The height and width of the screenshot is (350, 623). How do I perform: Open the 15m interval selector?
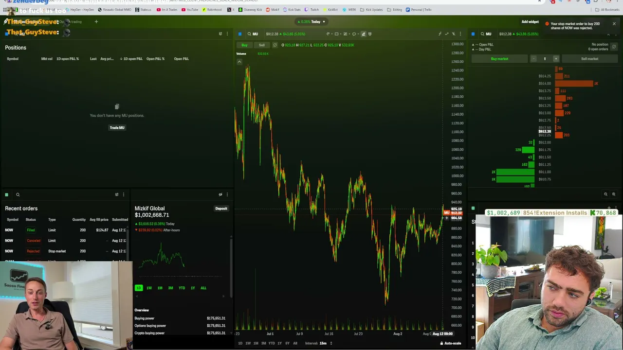[325, 343]
